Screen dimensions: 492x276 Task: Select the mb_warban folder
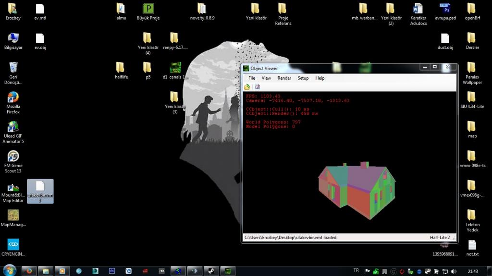coord(364,12)
